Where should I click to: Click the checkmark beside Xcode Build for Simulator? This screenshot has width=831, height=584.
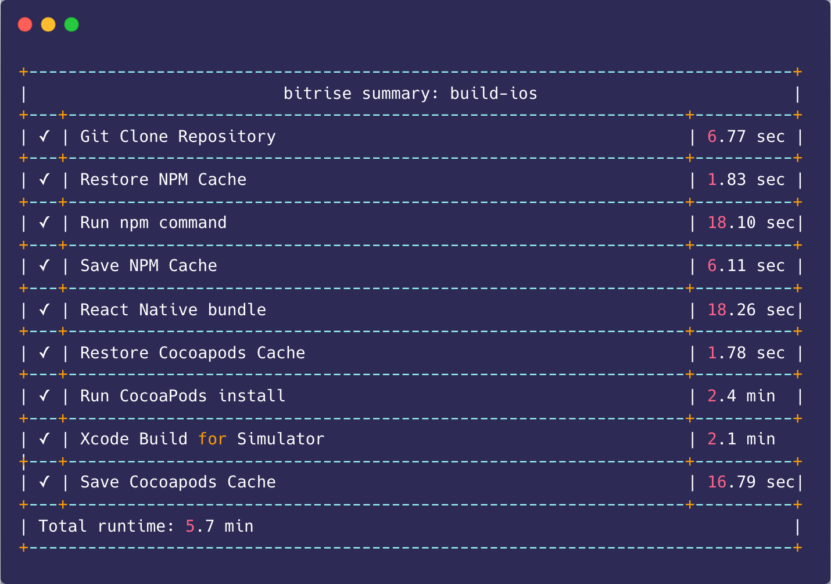[45, 439]
